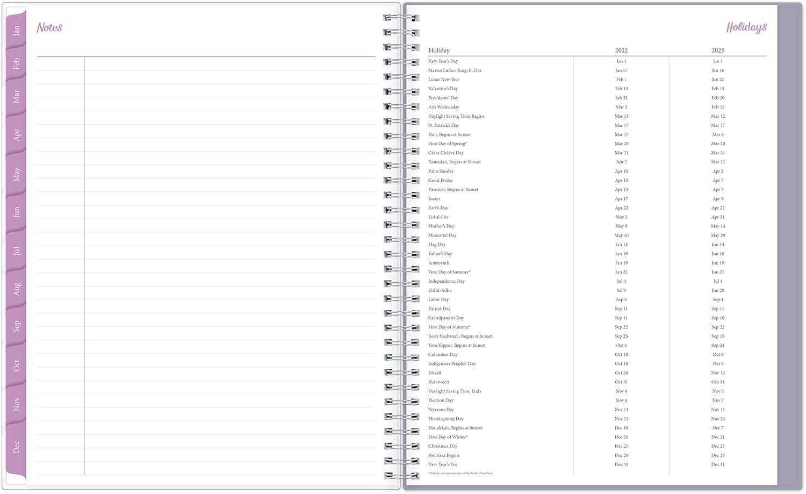
Task: Click the Columbus Day entry
Action: point(443,354)
